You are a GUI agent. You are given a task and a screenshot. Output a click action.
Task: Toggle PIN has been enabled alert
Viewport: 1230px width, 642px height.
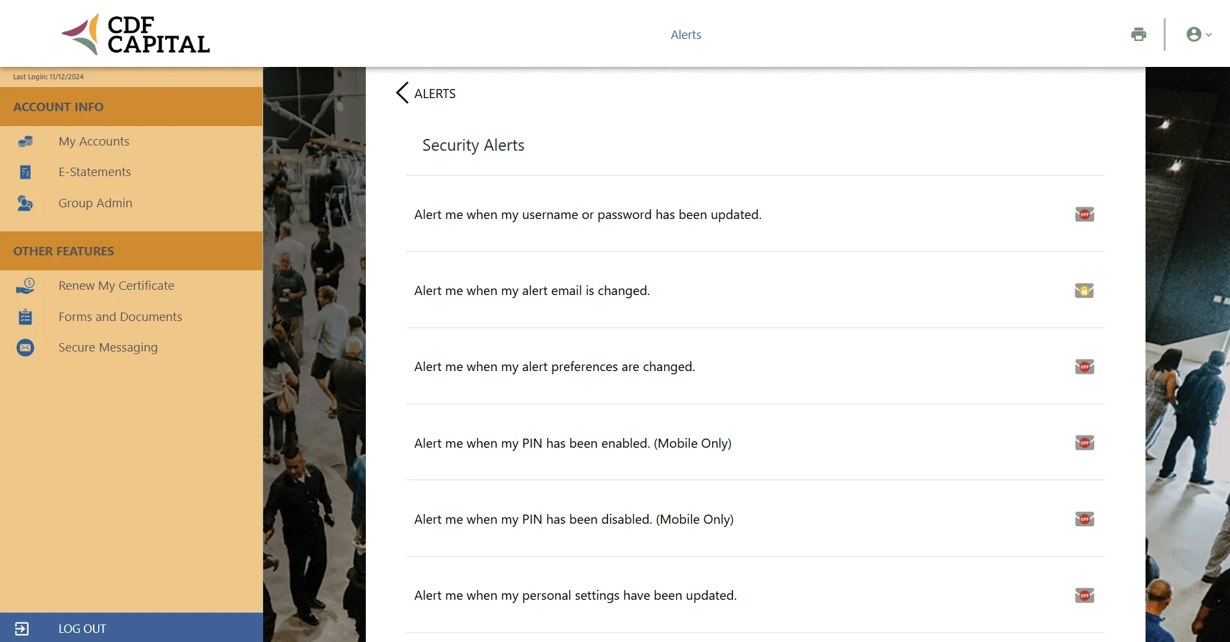pos(1084,443)
